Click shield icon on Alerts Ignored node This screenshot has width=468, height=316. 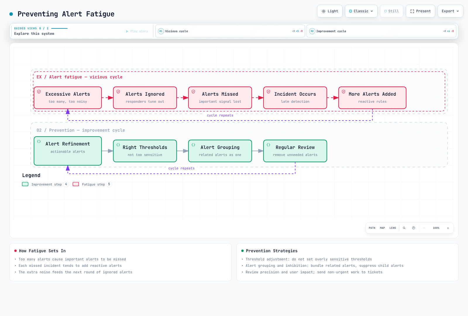(118, 92)
